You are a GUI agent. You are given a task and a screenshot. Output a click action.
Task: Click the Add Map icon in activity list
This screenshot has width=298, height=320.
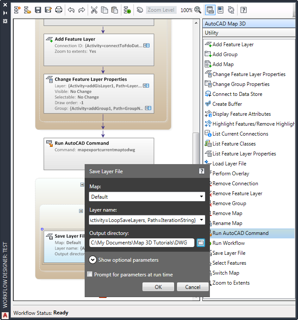208,64
